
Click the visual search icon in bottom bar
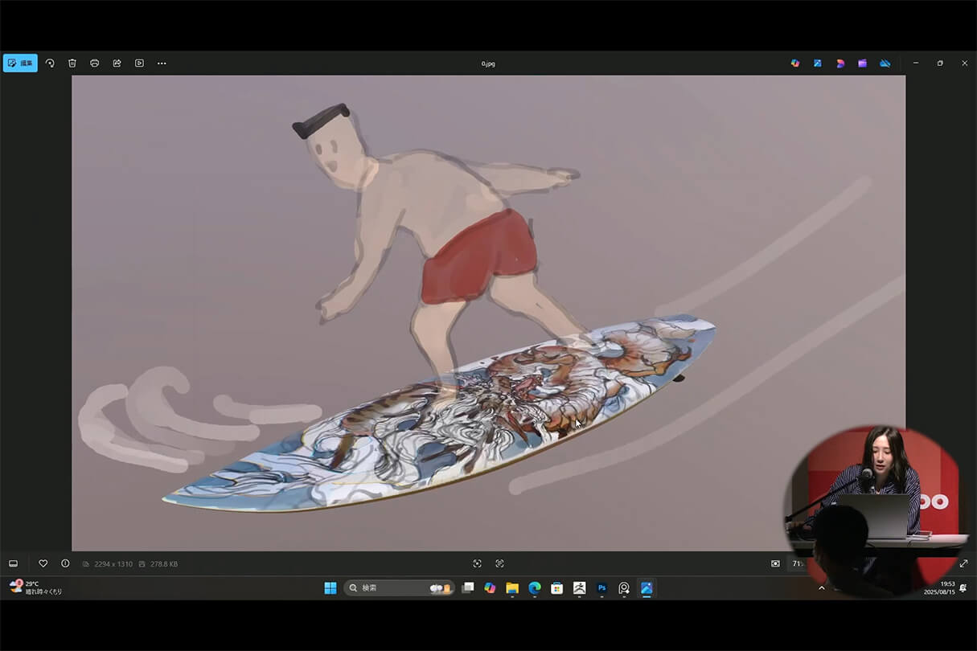point(477,563)
